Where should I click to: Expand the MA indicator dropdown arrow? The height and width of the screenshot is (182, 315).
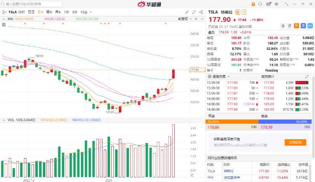click(x=4, y=19)
